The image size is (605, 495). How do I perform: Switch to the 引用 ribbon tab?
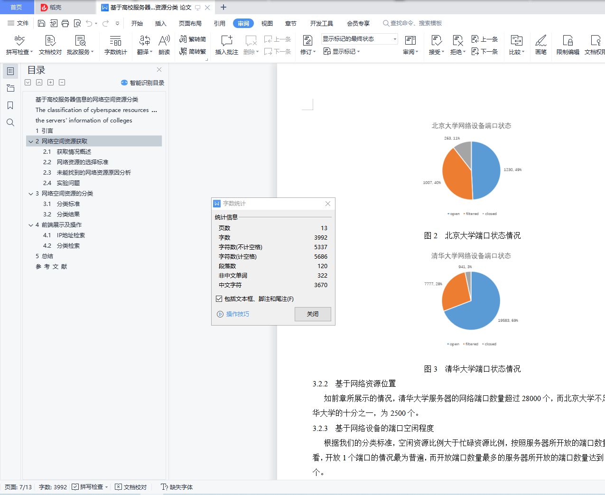(220, 23)
